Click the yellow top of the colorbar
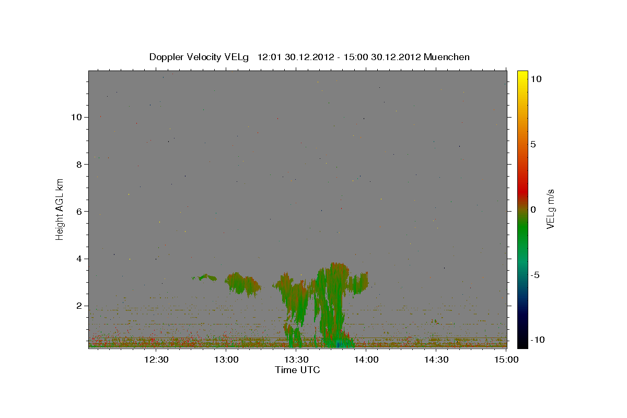This screenshot has height=418, width=627. tap(522, 76)
